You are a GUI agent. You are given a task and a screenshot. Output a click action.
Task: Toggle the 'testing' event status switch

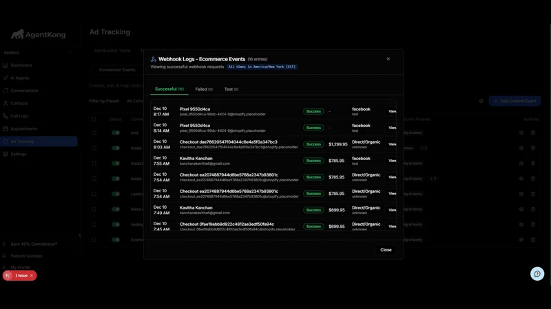tap(116, 225)
